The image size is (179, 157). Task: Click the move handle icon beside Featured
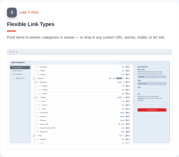coord(39,120)
